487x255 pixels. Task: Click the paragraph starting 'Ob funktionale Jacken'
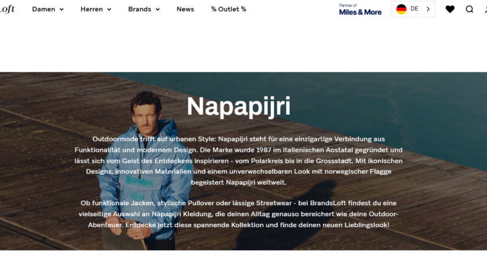238,214
